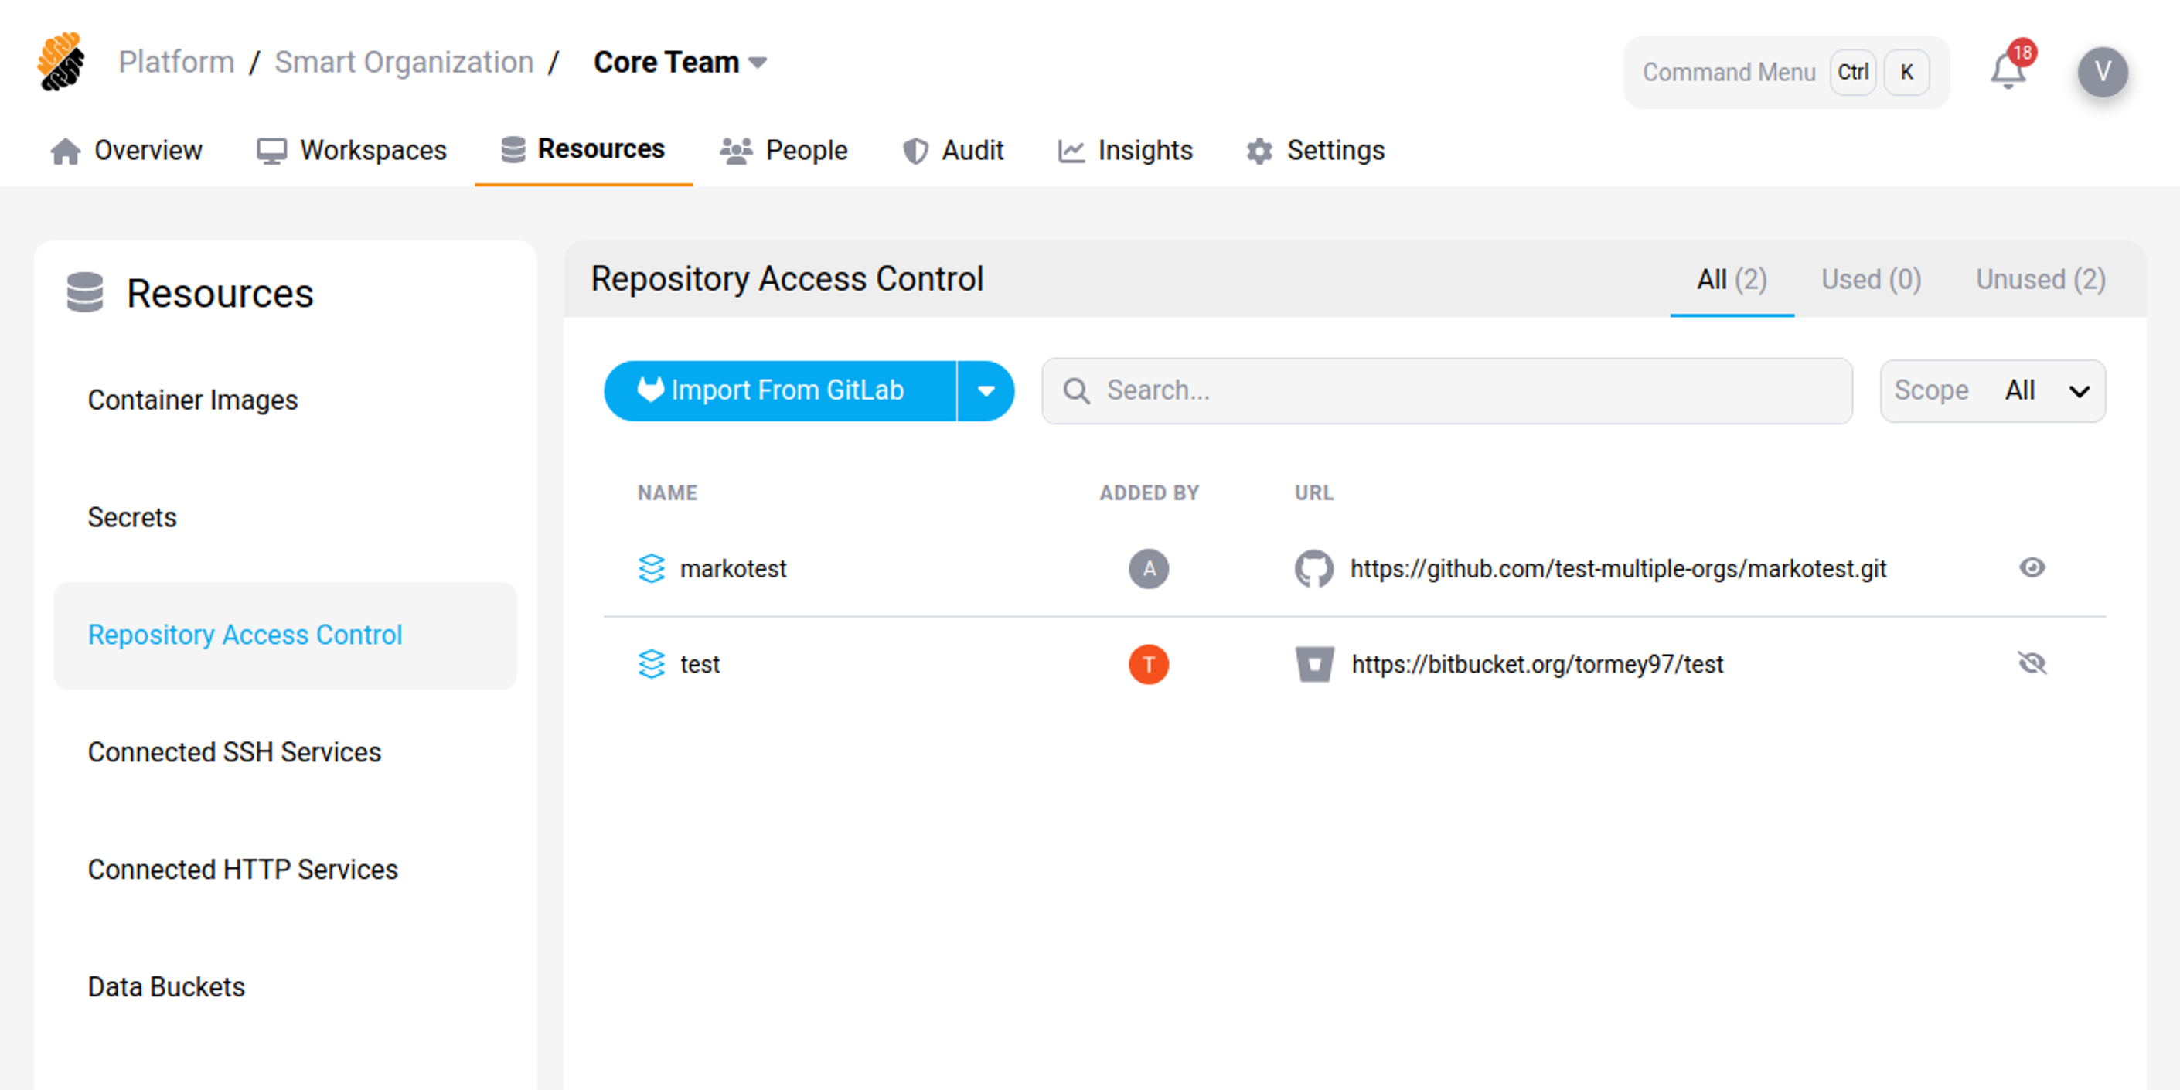Image resolution: width=2180 pixels, height=1090 pixels.
Task: Click the test repository name
Action: (x=700, y=664)
